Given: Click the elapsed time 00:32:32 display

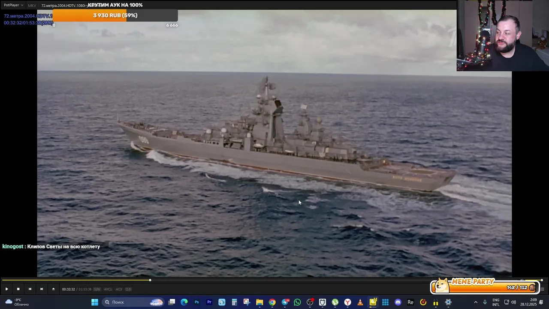Looking at the screenshot, I should (68, 289).
